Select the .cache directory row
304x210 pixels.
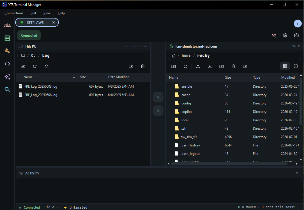click(233, 95)
